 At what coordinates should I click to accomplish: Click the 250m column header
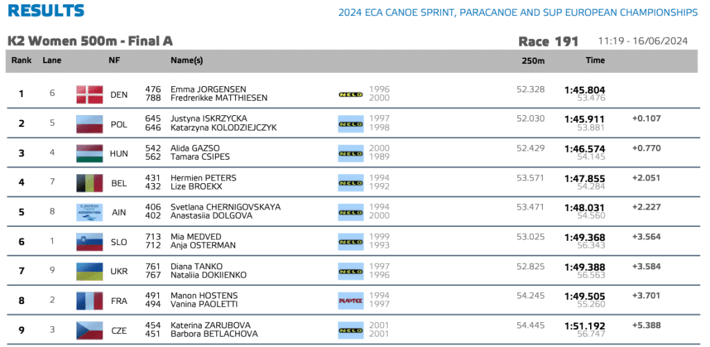(532, 60)
